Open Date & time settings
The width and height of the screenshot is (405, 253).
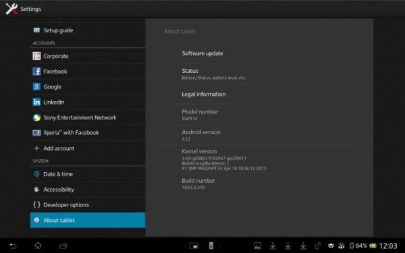click(88, 174)
